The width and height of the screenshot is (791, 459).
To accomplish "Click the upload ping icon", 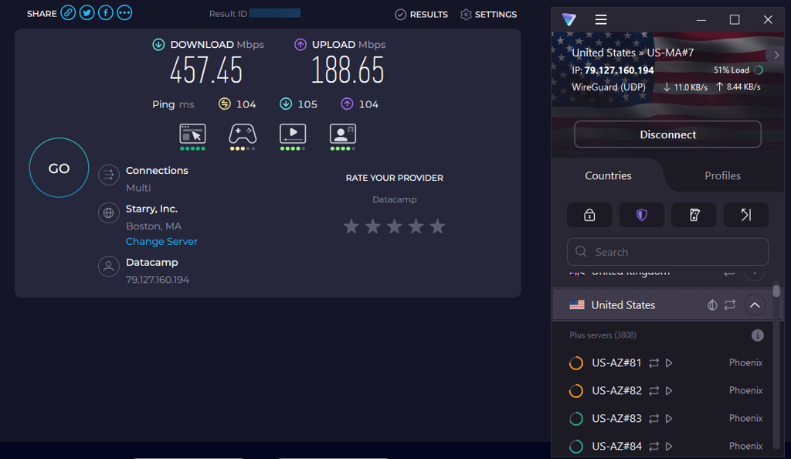I will pyautogui.click(x=347, y=104).
